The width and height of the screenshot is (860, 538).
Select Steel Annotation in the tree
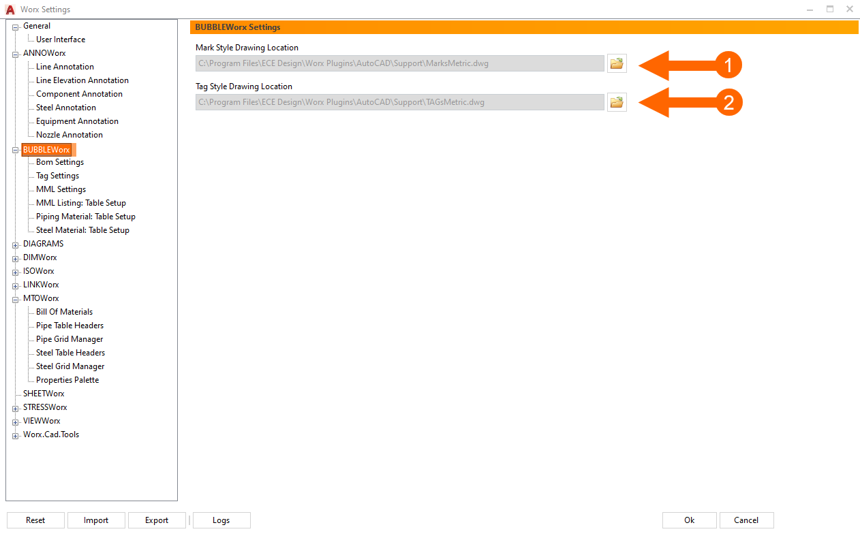66,108
